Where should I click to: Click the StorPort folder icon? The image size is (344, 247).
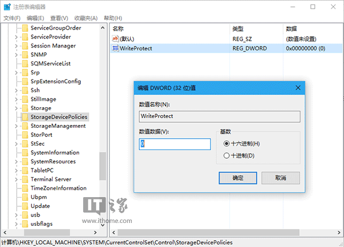click(x=25, y=135)
